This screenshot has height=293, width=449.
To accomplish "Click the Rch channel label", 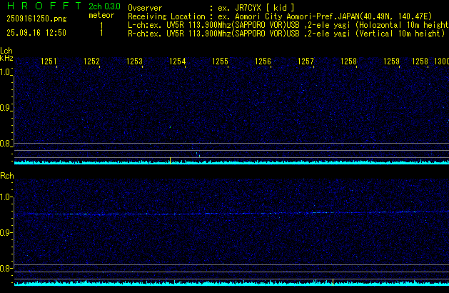I will 7,176.
